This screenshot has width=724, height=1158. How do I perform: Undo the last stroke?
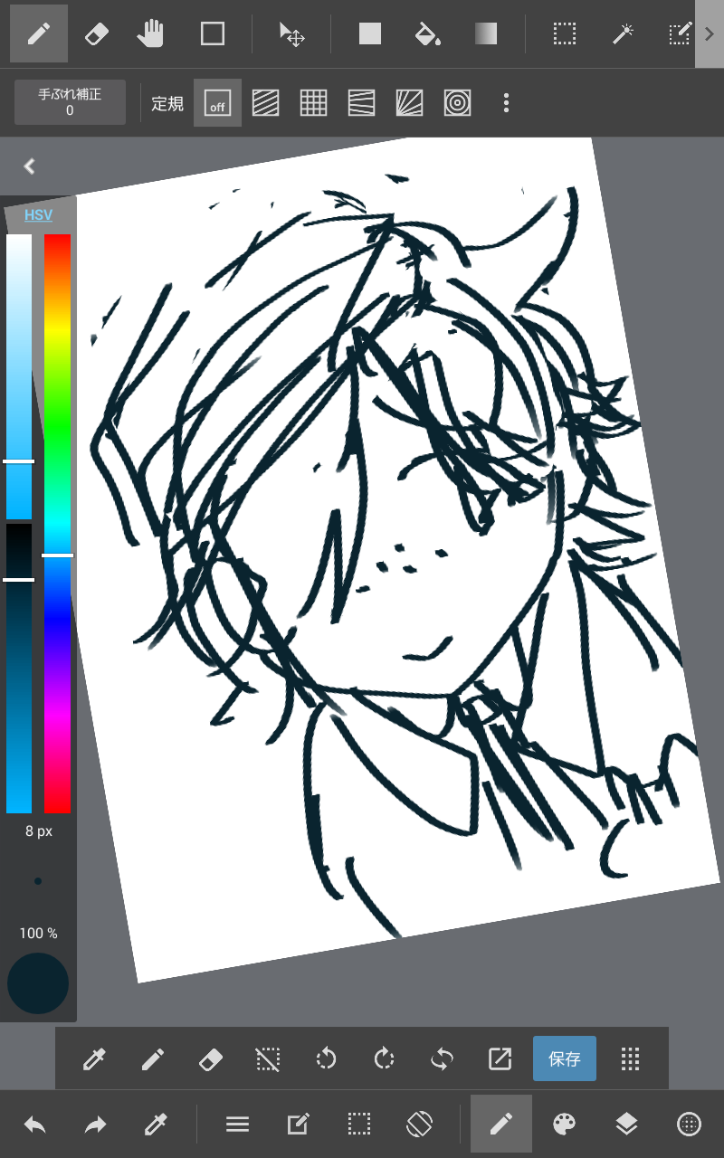point(35,1125)
